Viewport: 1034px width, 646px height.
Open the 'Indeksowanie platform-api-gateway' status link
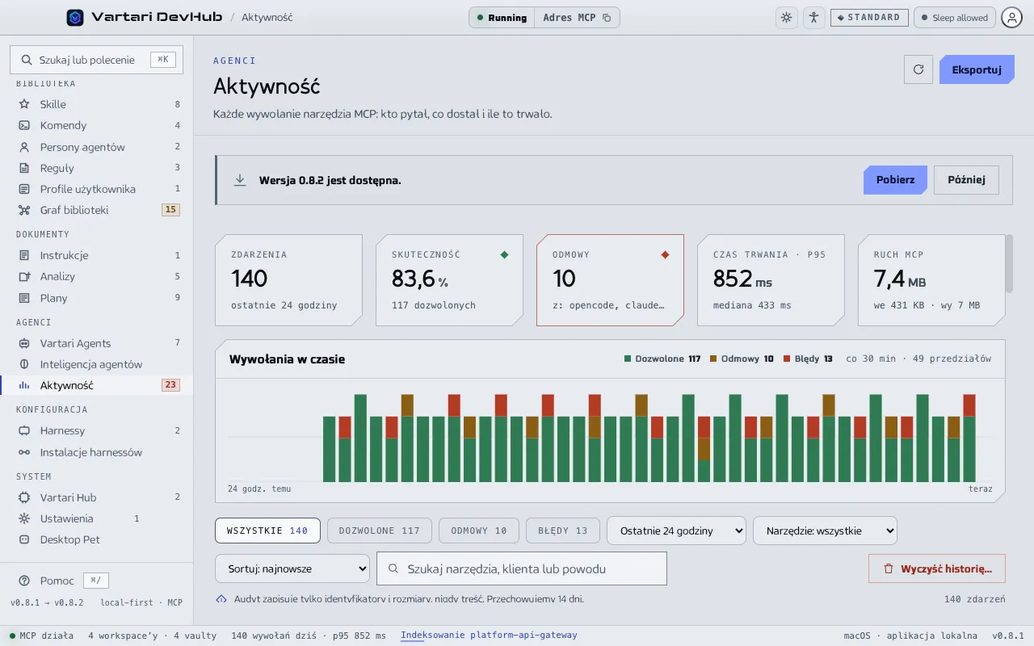click(490, 636)
